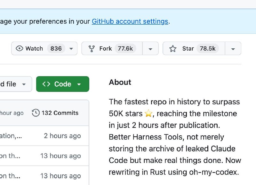Screen dimensions: 256x185
Task: Open the GitHub account settings link
Action: pos(130,21)
